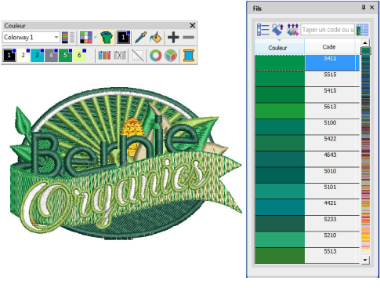The image size is (380, 288).
Task: Click the hide unused colors diagonal icon
Action: point(138,55)
